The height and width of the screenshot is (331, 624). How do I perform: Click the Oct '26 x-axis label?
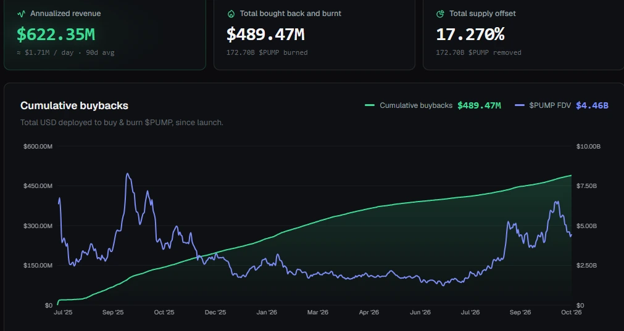(572, 313)
